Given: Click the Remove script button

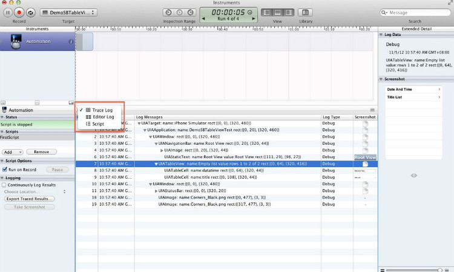Looking at the screenshot, I should pyautogui.click(x=41, y=152).
